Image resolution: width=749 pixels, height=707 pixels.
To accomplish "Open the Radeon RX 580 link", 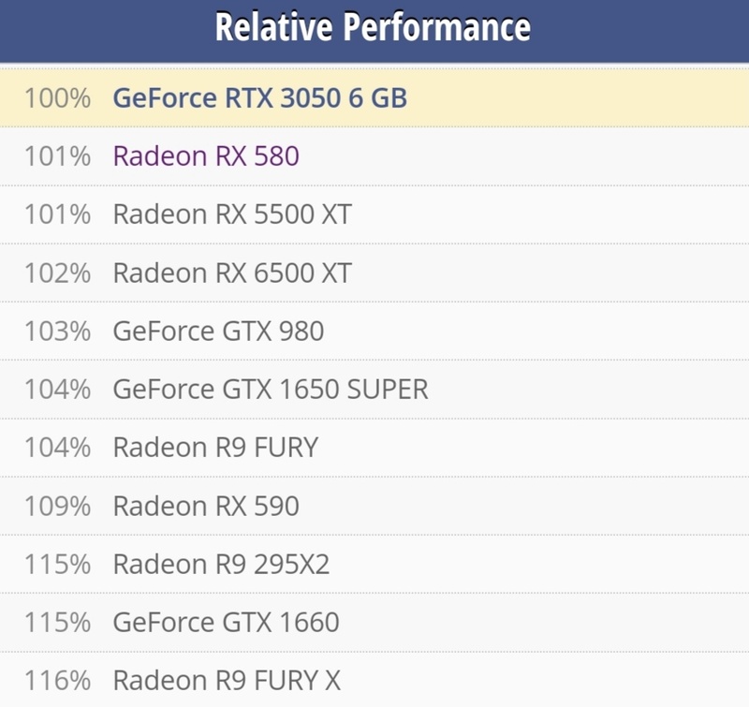I will [206, 156].
